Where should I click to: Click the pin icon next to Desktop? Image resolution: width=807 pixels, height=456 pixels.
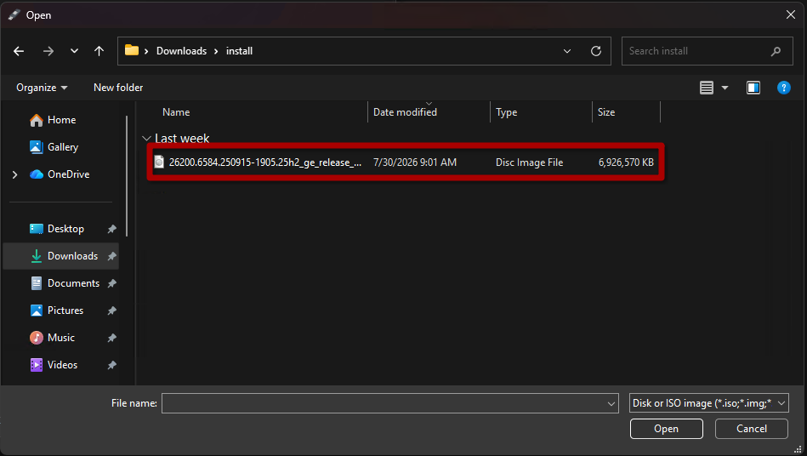tap(111, 229)
